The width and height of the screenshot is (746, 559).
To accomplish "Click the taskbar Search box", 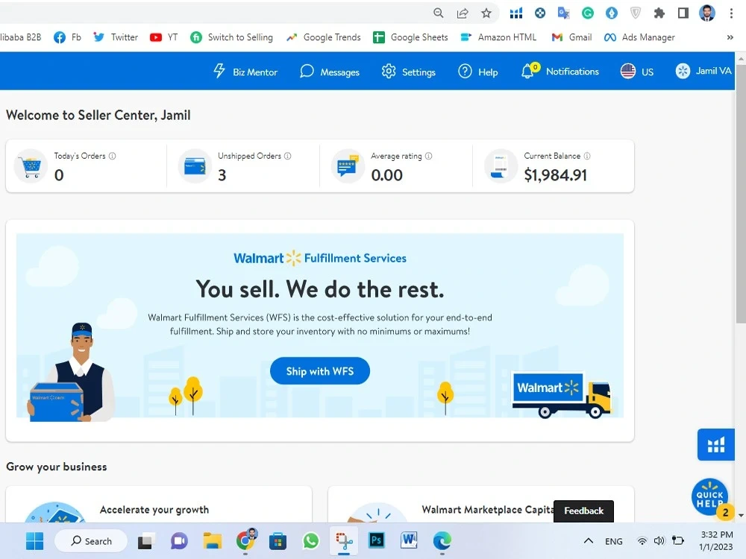I will coord(91,541).
